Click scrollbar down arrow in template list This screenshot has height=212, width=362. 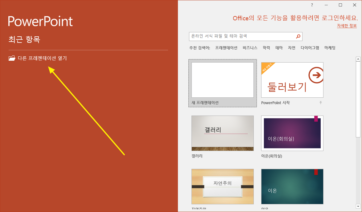click(358, 206)
